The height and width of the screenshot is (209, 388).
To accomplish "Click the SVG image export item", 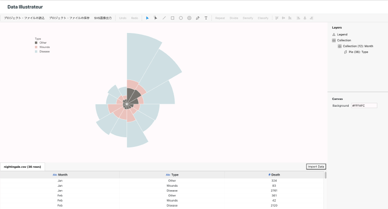I will (x=103, y=18).
